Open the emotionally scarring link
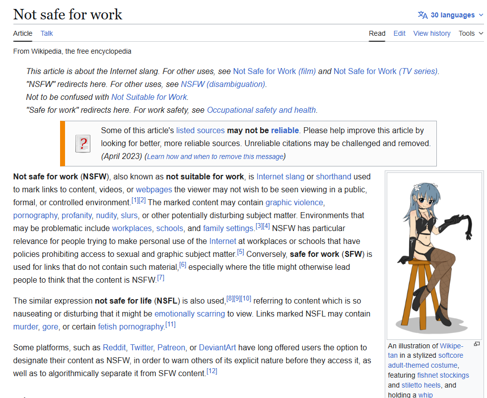 click(190, 314)
